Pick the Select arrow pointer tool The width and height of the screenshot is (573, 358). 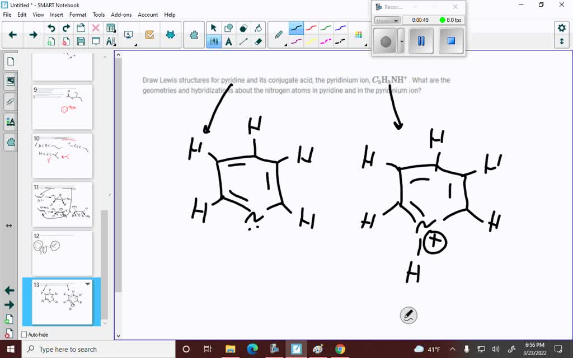click(x=214, y=28)
